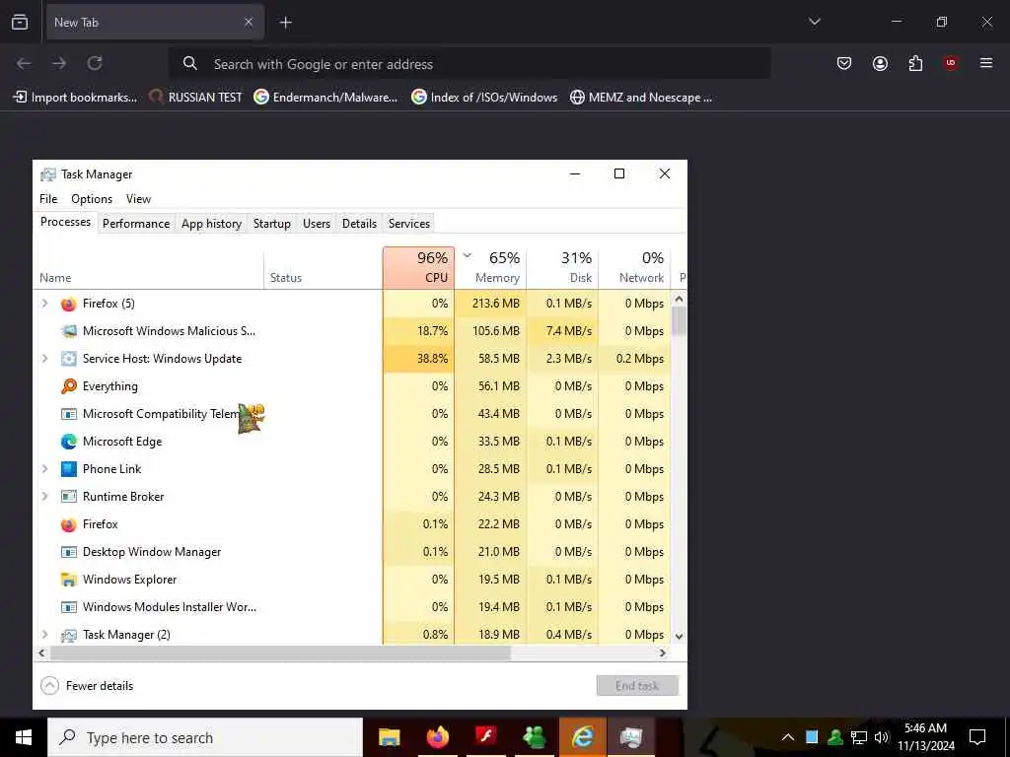Viewport: 1010px width, 757px height.
Task: Select the Firefox (5) process icon
Action: [68, 304]
